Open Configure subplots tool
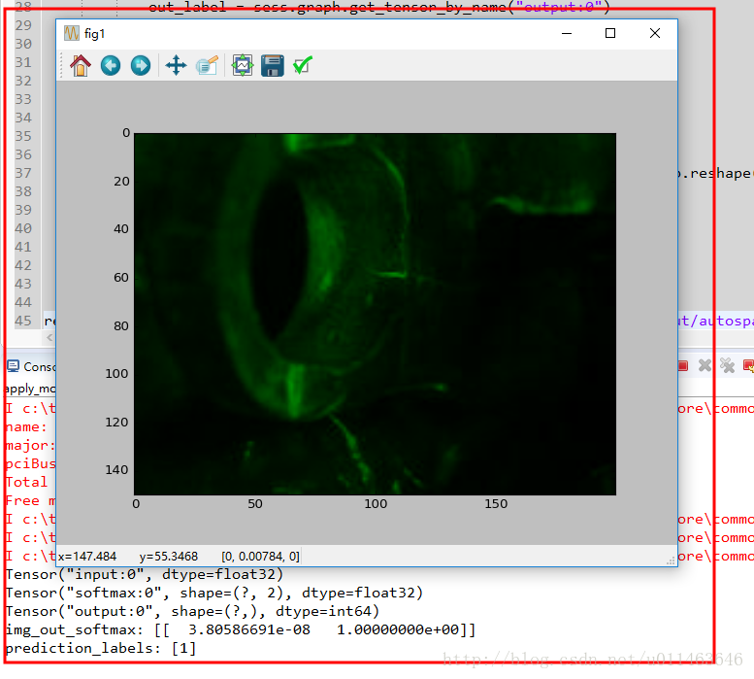This screenshot has height=679, width=754. point(243,65)
